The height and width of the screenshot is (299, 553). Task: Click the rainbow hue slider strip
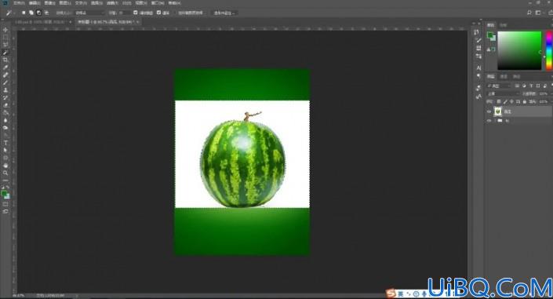pos(549,50)
